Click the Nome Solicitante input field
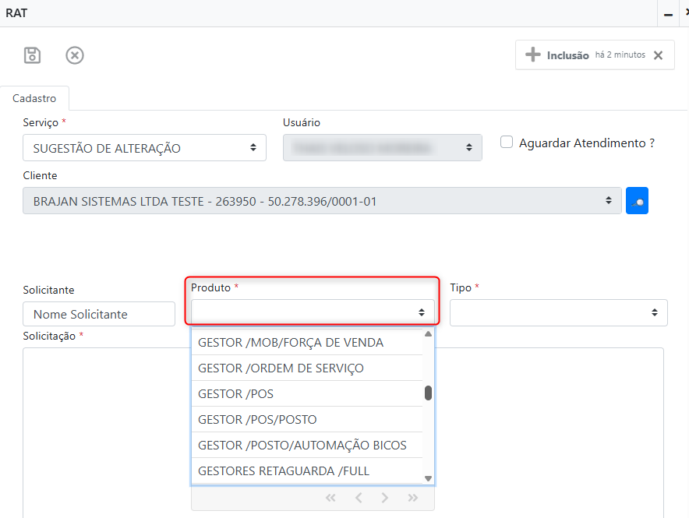The width and height of the screenshot is (689, 518). click(x=99, y=314)
